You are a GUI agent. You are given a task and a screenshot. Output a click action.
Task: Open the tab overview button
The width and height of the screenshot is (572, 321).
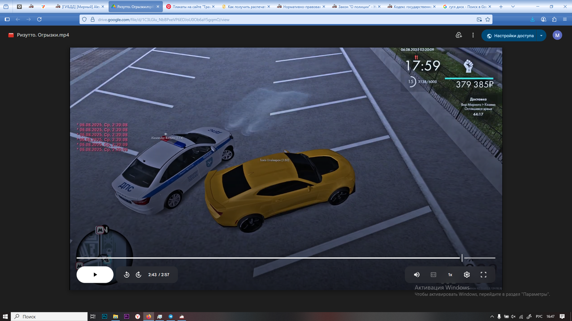pyautogui.click(x=6, y=7)
